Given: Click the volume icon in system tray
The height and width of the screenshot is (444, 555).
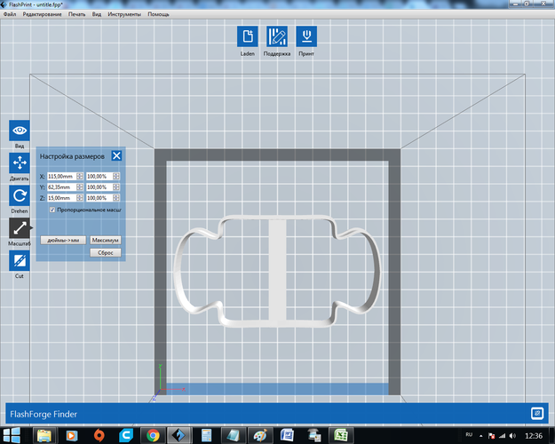Looking at the screenshot, I should point(513,435).
